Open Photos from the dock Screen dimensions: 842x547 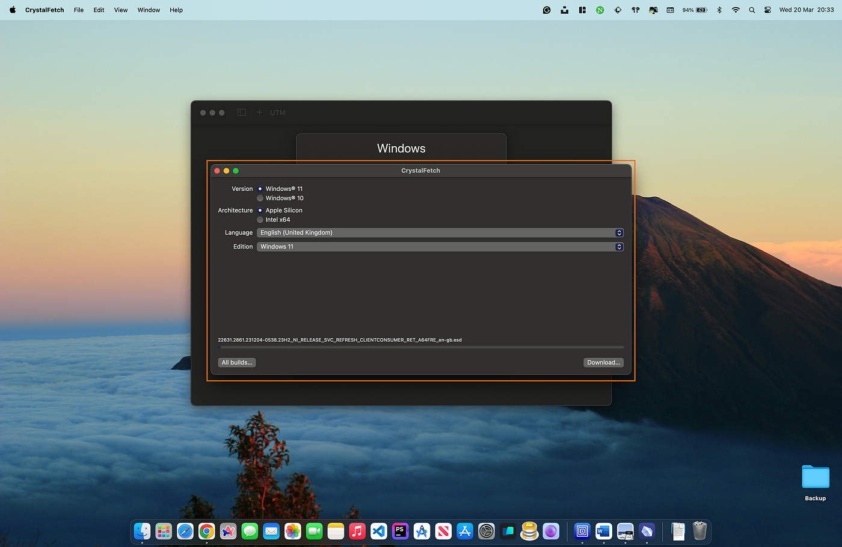pos(293,531)
